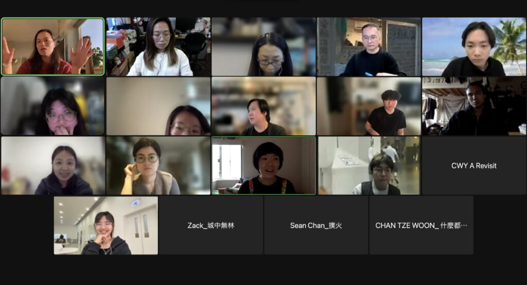Select the CHAN TZE WOON participant tile
The width and height of the screenshot is (527, 285).
point(421,225)
